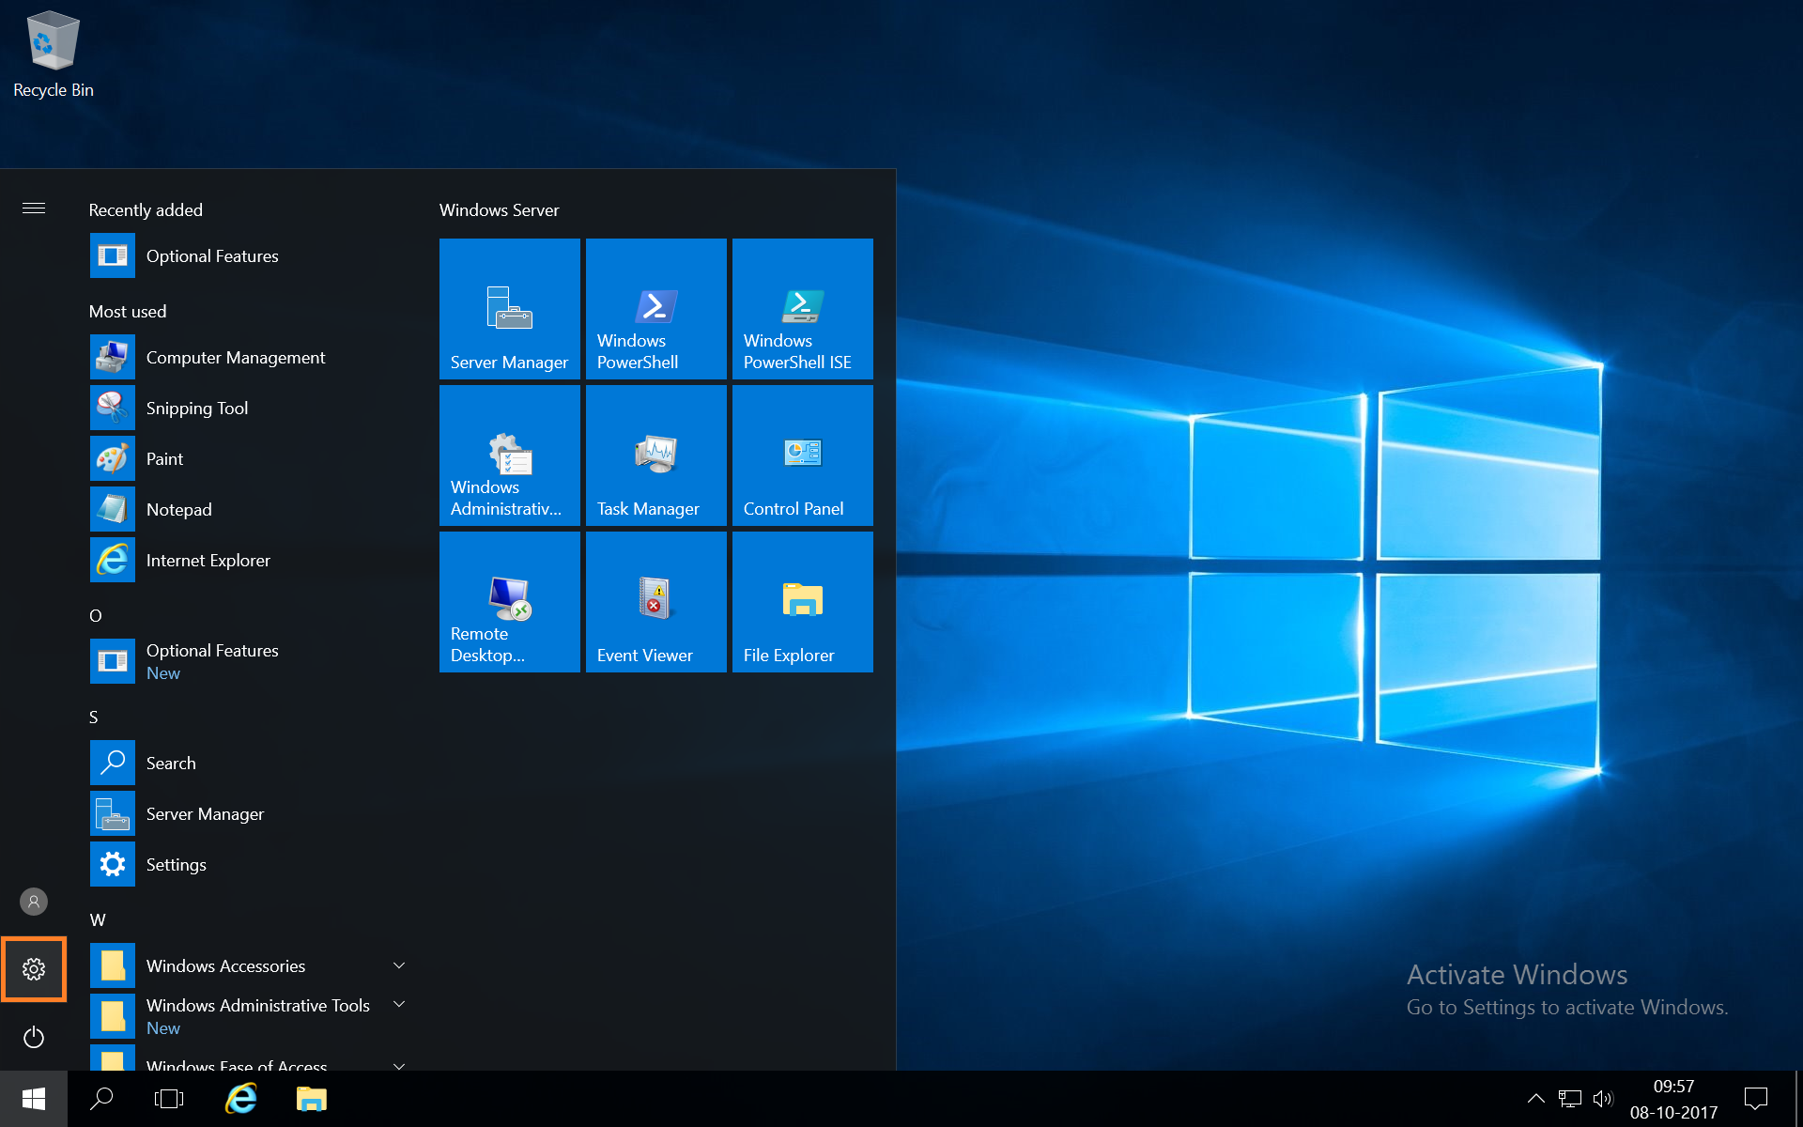This screenshot has width=1803, height=1127.
Task: Click the Task View icon on taskbar
Action: coord(169,1098)
